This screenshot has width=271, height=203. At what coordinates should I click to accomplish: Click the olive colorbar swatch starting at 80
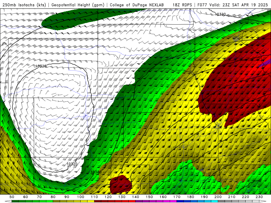(x=57, y=201)
